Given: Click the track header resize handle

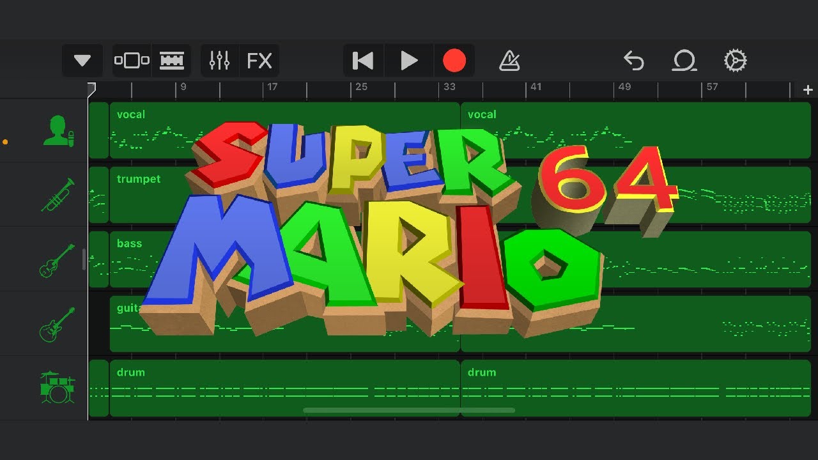Looking at the screenshot, I should coord(84,259).
